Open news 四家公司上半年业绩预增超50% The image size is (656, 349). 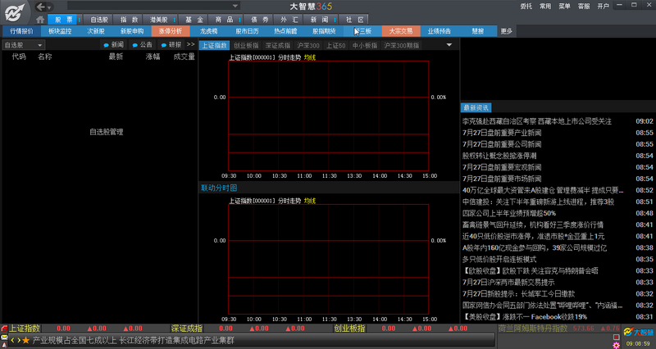pos(508,213)
